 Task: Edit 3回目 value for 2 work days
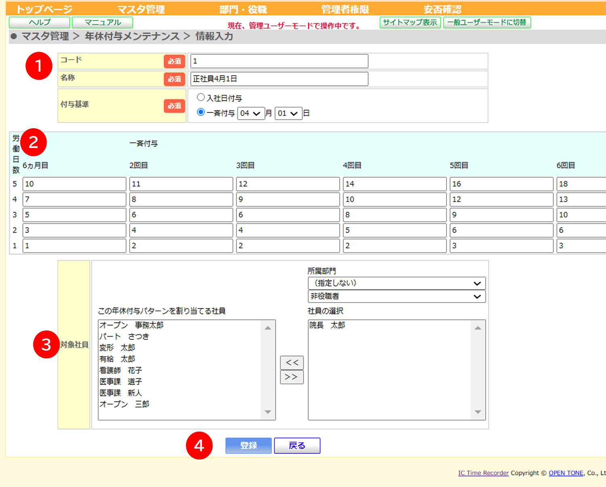coord(288,230)
